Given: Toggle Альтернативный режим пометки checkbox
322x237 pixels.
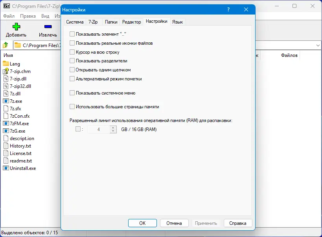Looking at the screenshot, I should (72, 78).
